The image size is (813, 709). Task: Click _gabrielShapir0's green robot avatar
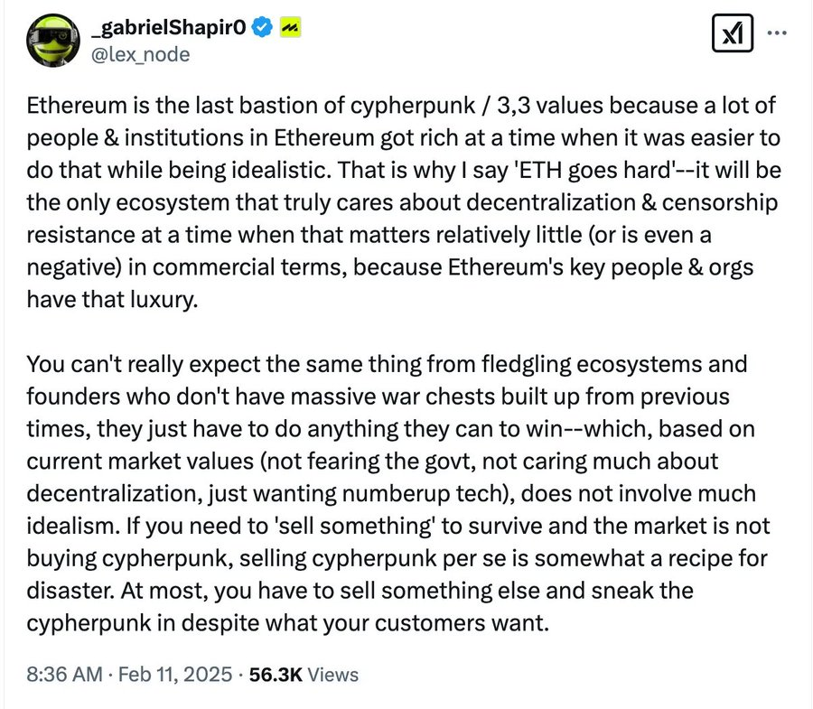tap(51, 38)
